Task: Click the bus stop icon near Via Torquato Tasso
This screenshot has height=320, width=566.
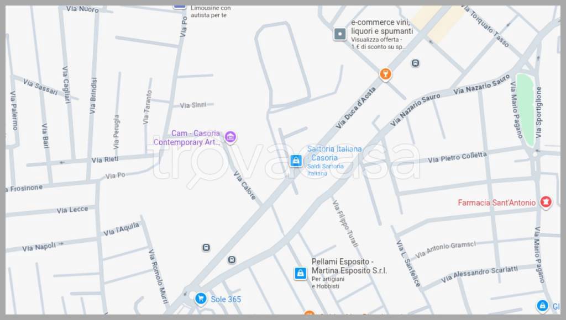Action: 415,63
